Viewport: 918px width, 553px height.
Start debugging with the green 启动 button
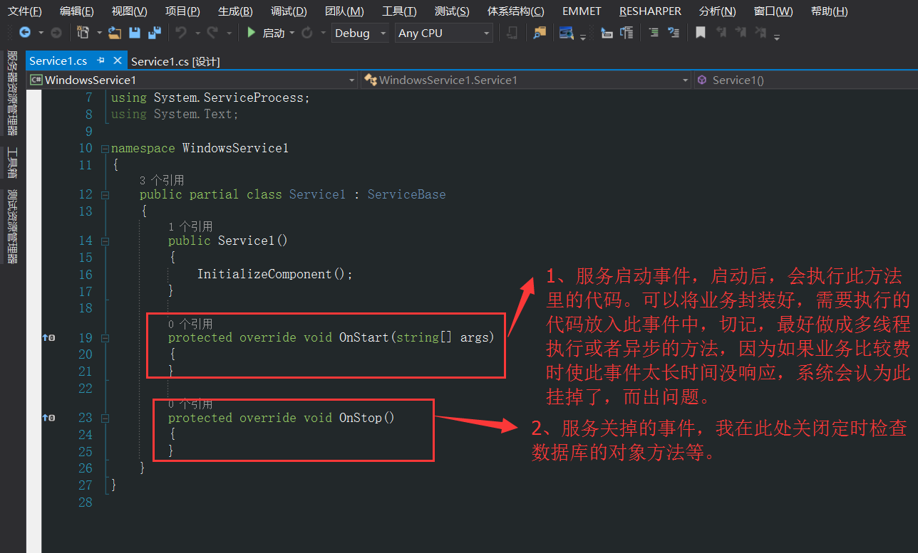coord(265,33)
